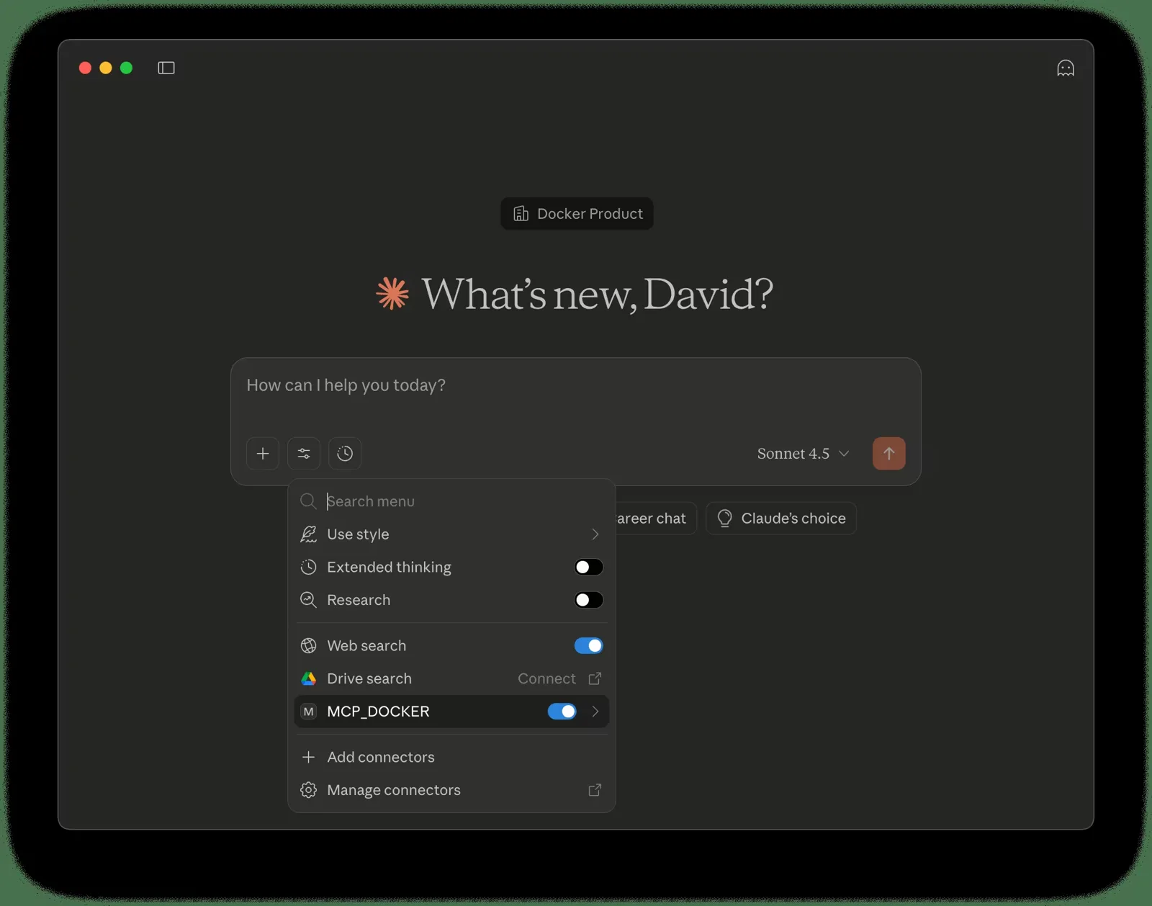Screen dimensions: 1152x906
Task: Close window with red traffic light
Action: (85, 68)
